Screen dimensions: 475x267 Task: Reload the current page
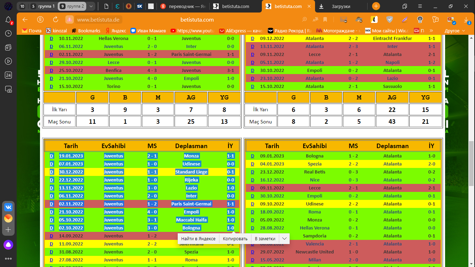(x=56, y=20)
